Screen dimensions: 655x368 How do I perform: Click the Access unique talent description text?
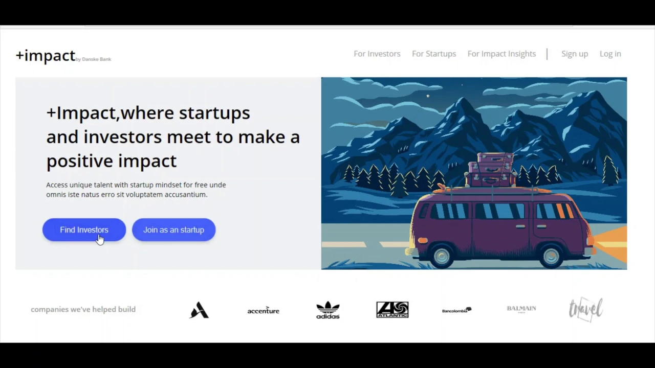(x=136, y=190)
